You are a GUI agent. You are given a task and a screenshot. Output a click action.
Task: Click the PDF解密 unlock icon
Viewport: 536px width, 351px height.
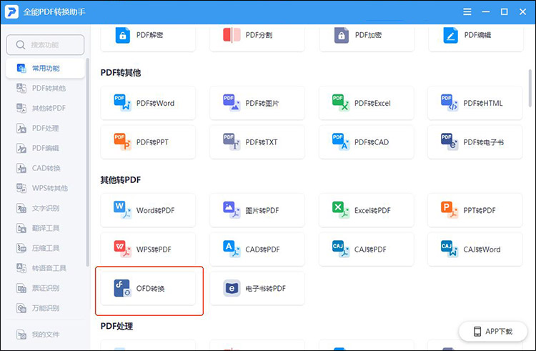point(123,35)
